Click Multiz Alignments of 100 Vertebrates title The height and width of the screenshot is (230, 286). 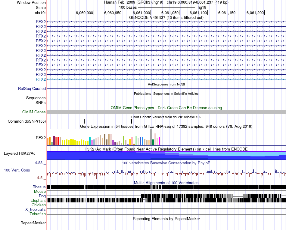pyautogui.click(x=166, y=183)
